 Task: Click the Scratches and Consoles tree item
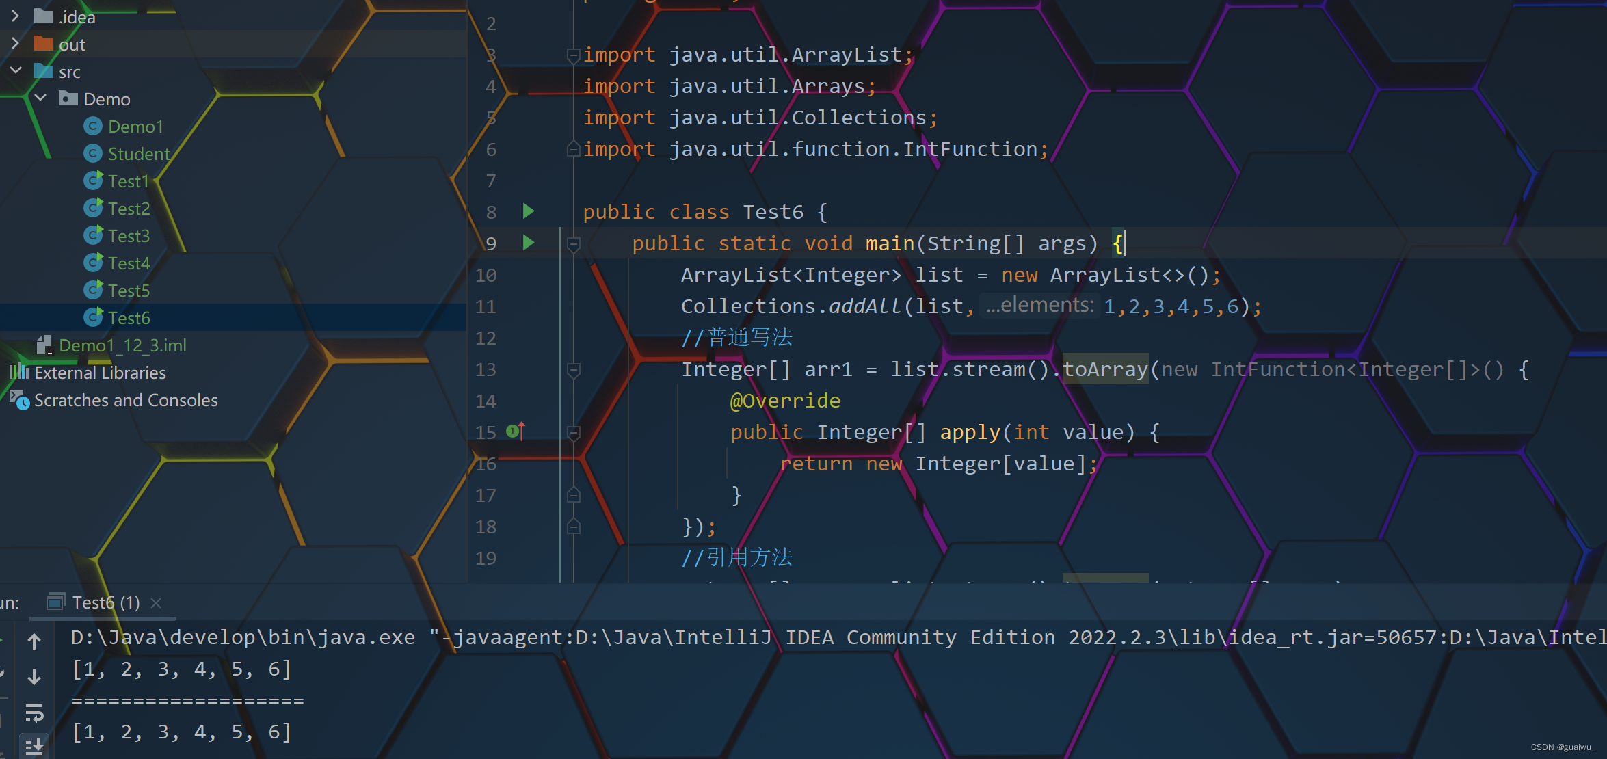[x=124, y=399]
